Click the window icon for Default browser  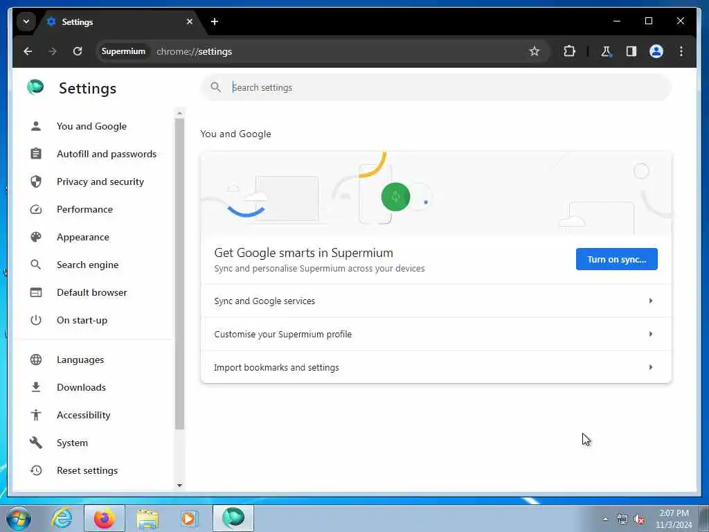click(x=36, y=292)
